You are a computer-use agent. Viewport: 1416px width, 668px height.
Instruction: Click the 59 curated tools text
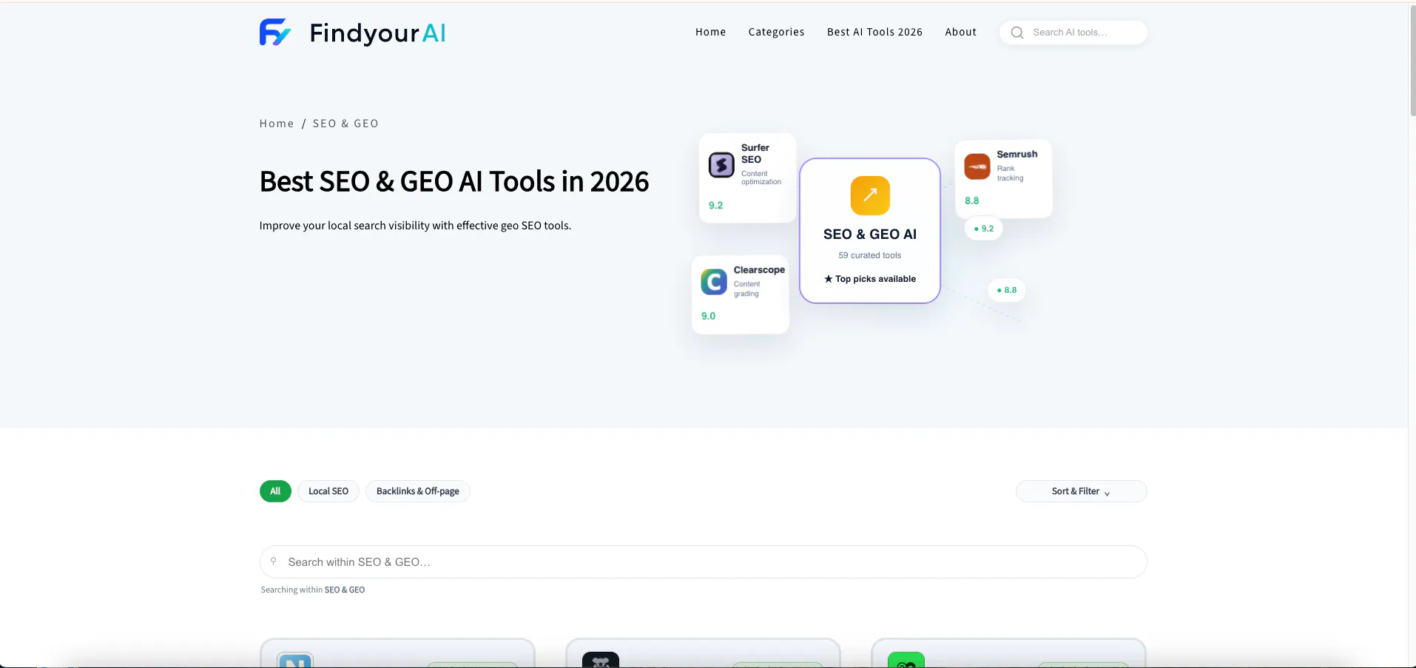pos(870,255)
